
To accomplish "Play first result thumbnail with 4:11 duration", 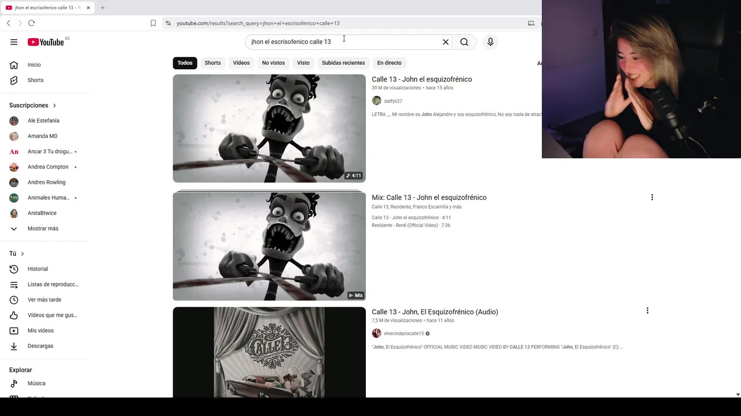I will pos(269,128).
